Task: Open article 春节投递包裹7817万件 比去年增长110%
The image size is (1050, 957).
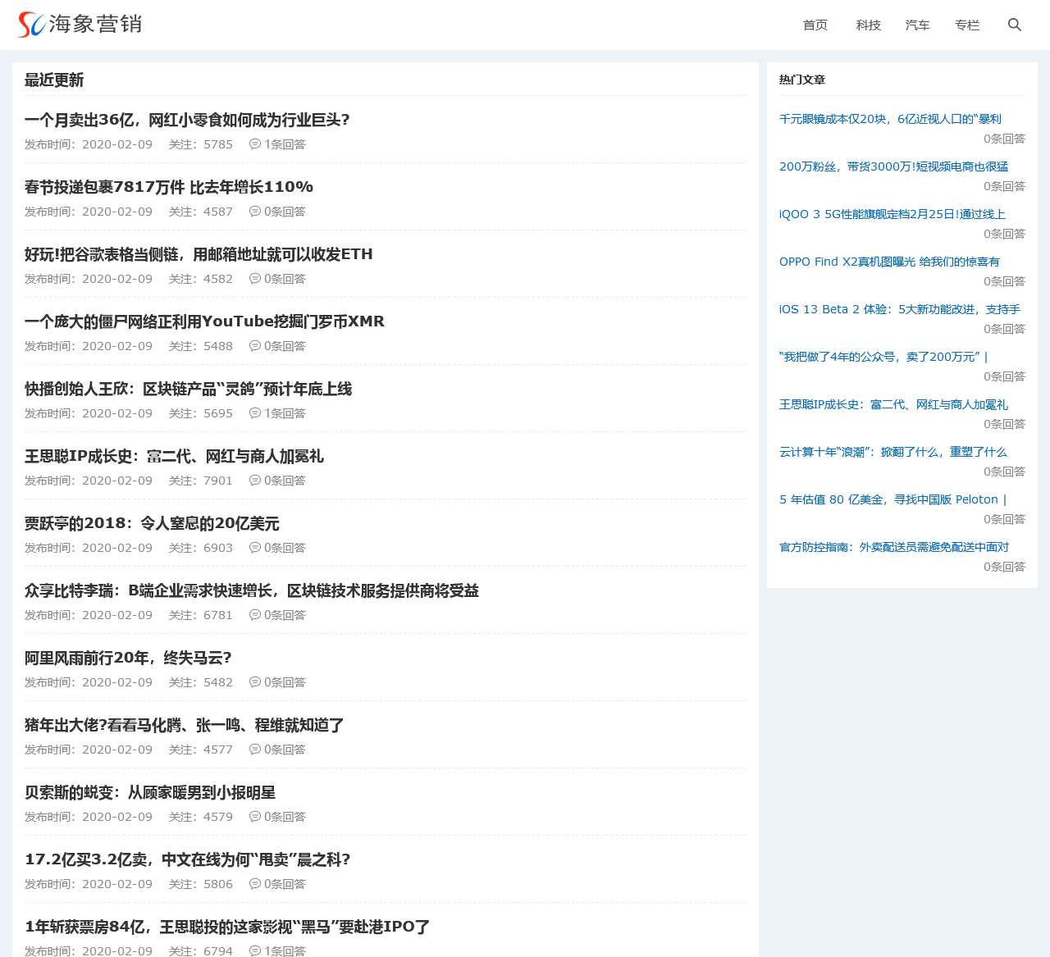Action: pos(169,187)
